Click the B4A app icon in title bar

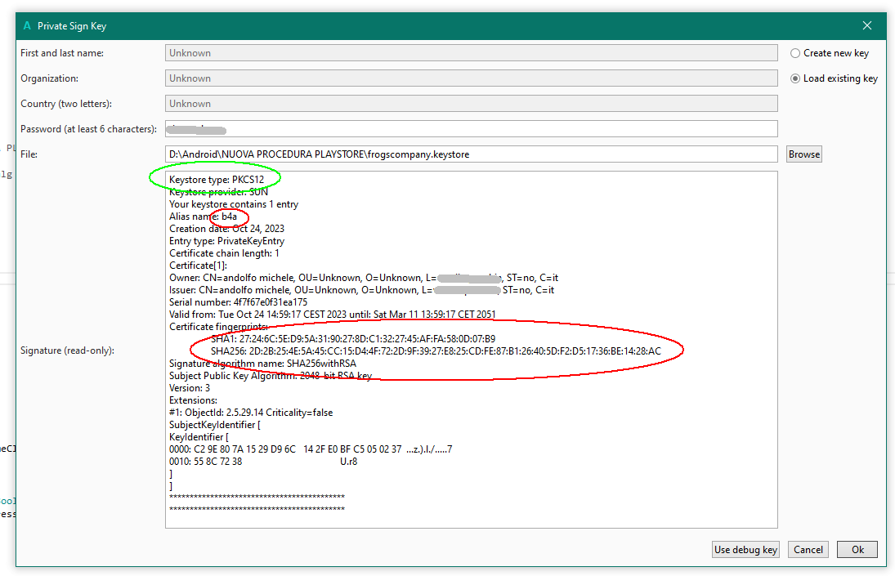coord(27,25)
